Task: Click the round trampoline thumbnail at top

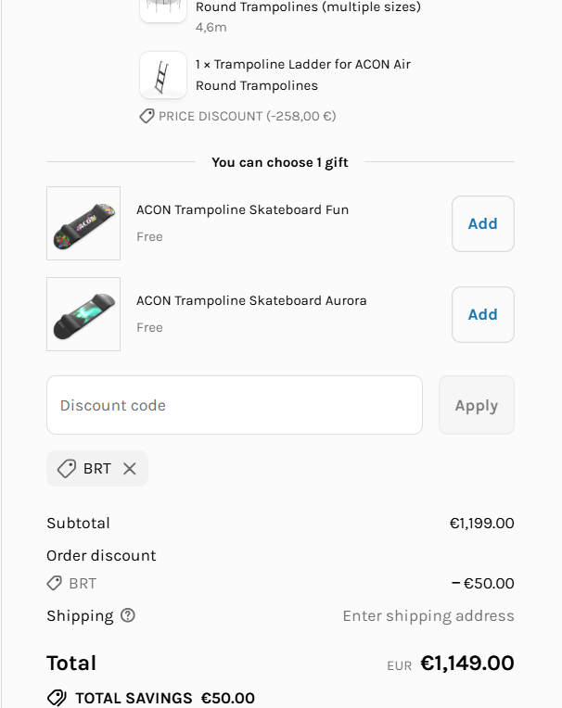Action: (x=163, y=8)
